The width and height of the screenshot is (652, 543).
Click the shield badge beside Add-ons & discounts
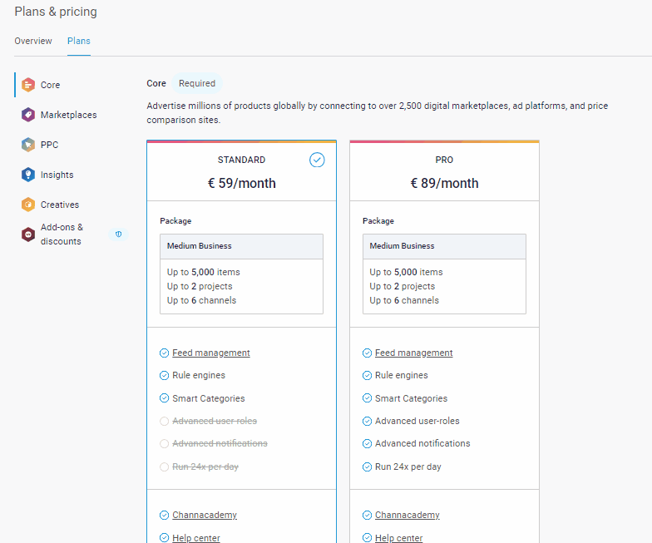(118, 234)
